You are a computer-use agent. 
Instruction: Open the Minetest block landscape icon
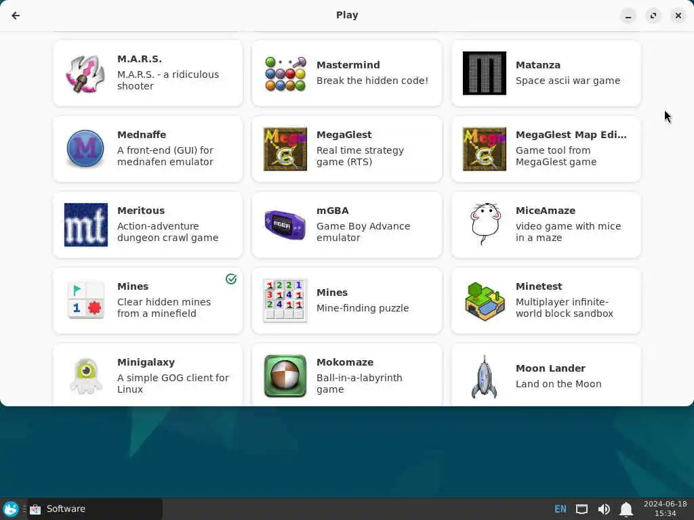coord(484,301)
